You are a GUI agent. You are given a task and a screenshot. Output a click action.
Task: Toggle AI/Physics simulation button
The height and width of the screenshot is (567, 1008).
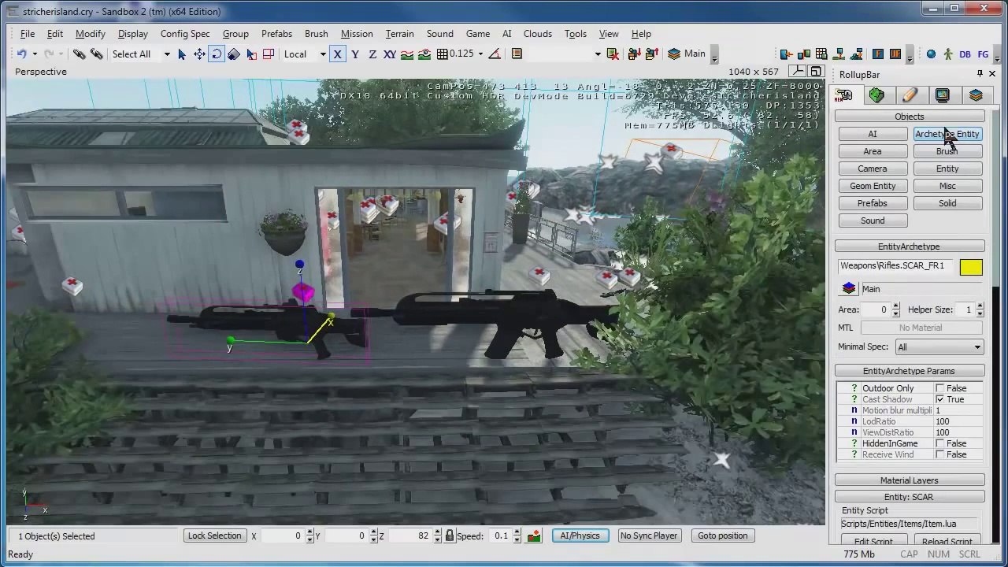tap(580, 536)
